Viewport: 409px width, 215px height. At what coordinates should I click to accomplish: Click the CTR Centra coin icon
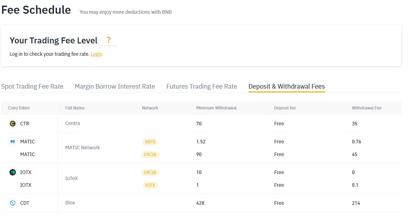click(x=13, y=124)
